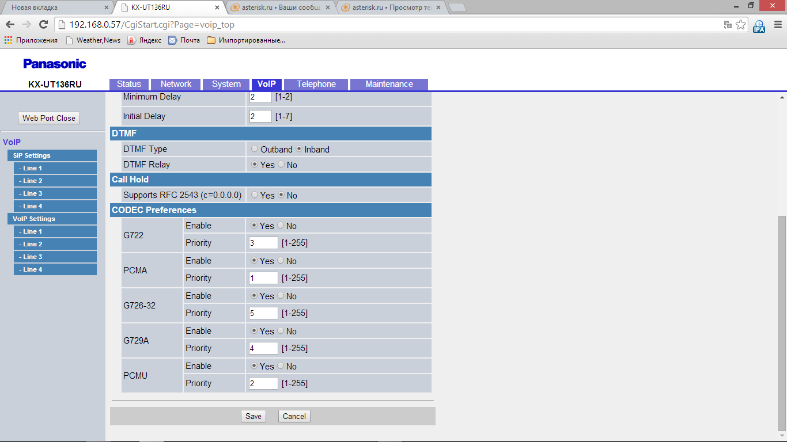Open the Chrome menu hamburger icon

coord(777,25)
